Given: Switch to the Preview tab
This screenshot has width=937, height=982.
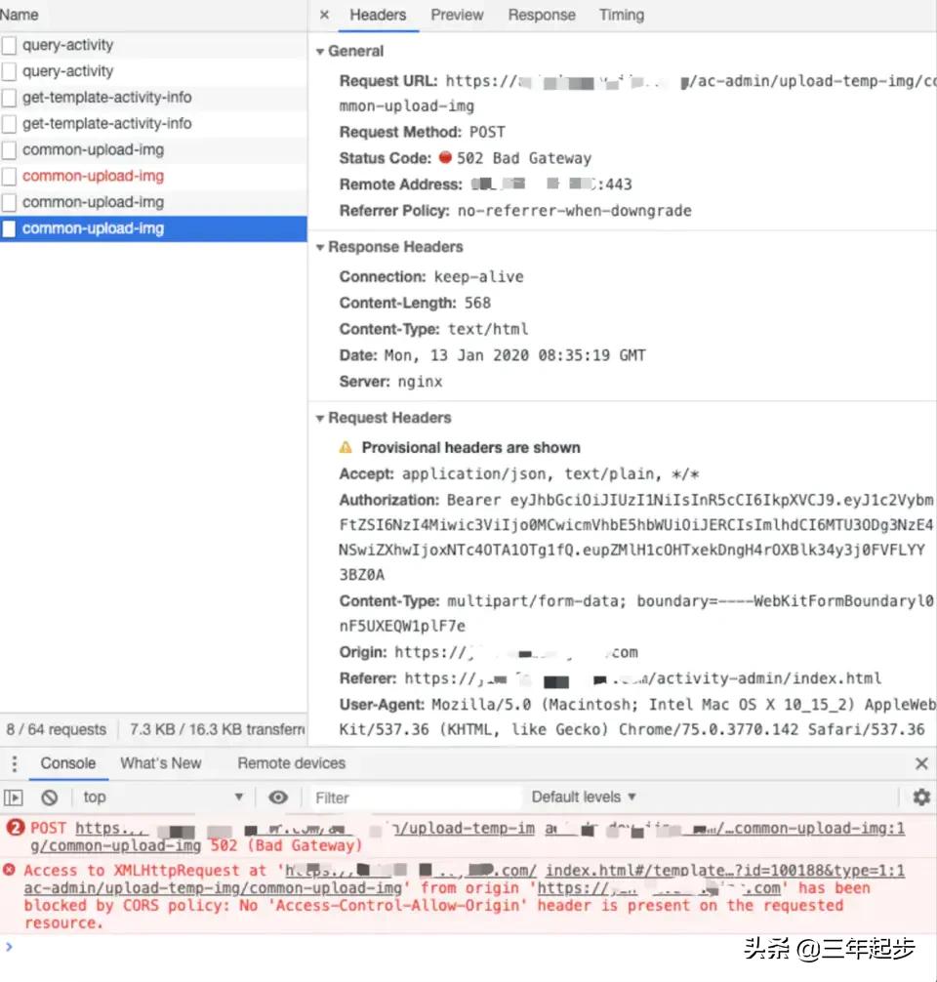Looking at the screenshot, I should pyautogui.click(x=457, y=15).
